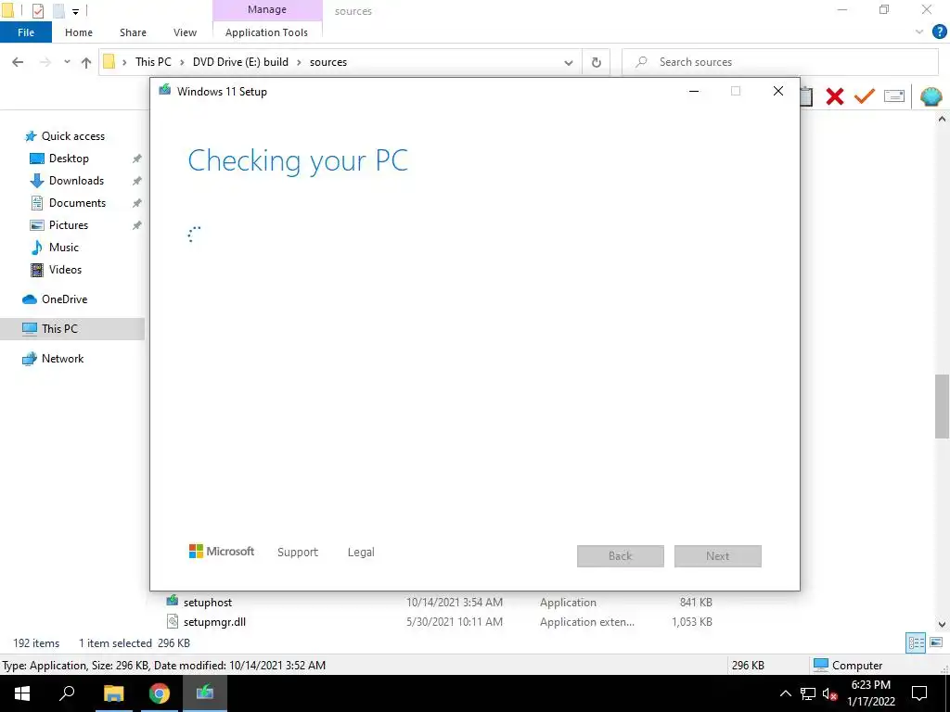Click the file list vertical scrollbar thumb
The width and height of the screenshot is (950, 712).
click(942, 406)
